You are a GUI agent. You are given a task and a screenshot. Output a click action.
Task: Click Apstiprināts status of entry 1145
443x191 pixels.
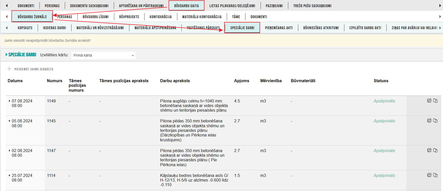click(x=384, y=121)
